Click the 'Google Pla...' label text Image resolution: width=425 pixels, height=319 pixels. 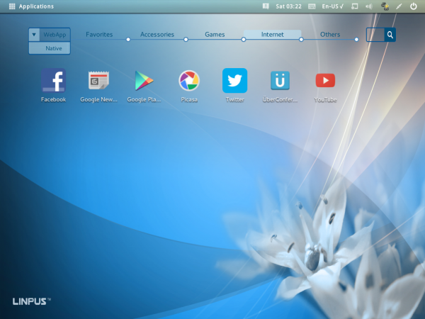point(144,99)
